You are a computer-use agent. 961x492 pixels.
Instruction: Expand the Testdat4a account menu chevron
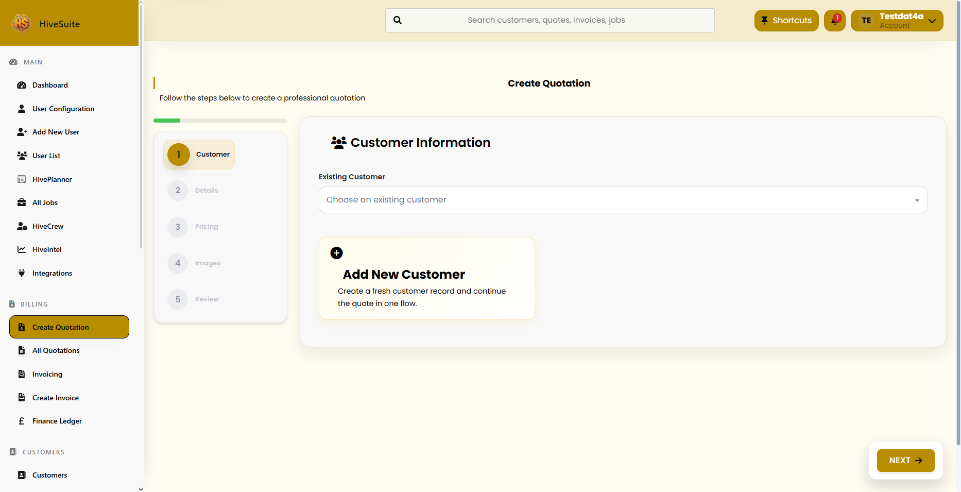933,21
